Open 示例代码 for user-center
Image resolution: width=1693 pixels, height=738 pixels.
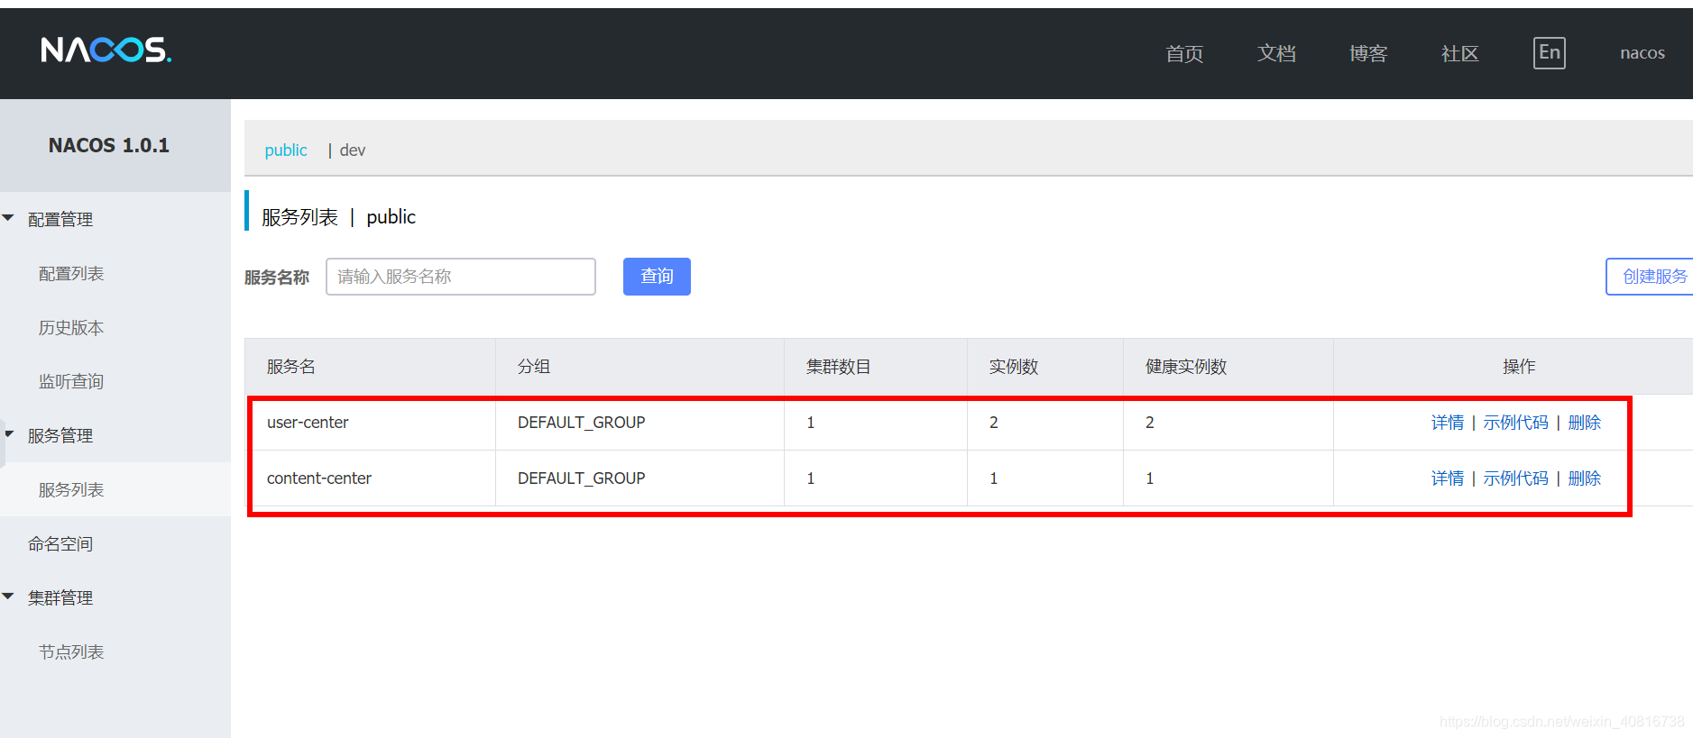[x=1515, y=423]
